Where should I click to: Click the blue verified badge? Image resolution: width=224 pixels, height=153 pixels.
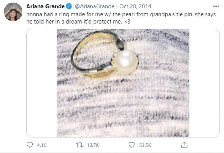pyautogui.click(x=69, y=6)
